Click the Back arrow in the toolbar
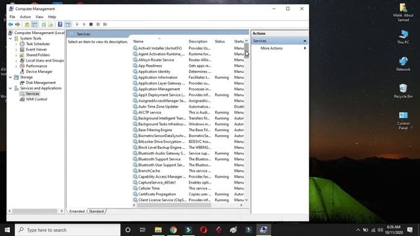 coord(10,24)
